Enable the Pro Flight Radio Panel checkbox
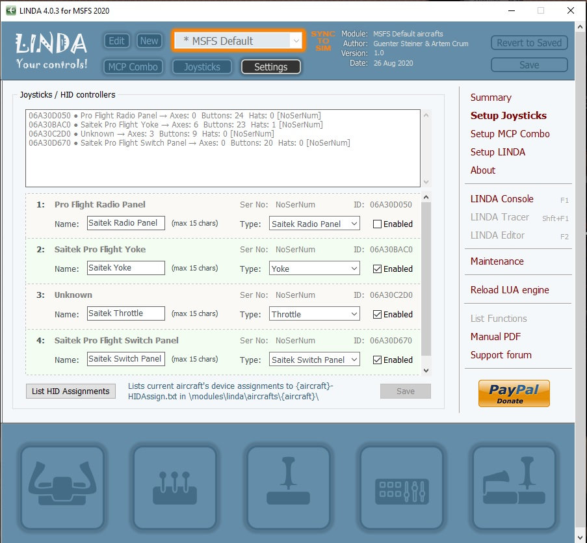 point(377,224)
